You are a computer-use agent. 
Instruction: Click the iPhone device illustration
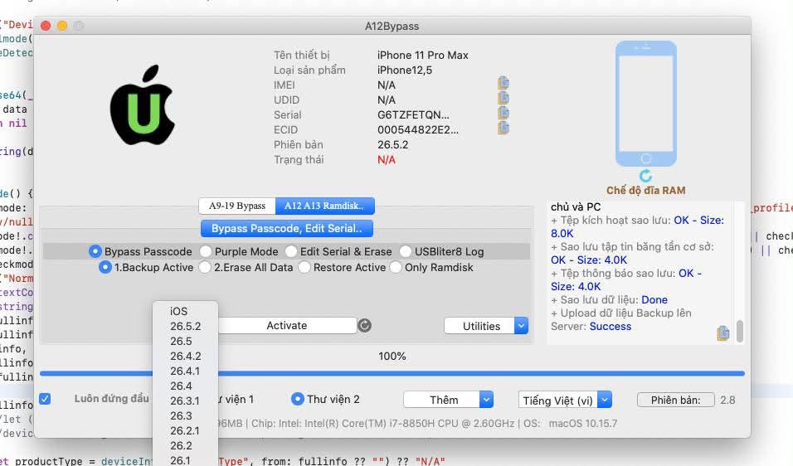coord(646,104)
